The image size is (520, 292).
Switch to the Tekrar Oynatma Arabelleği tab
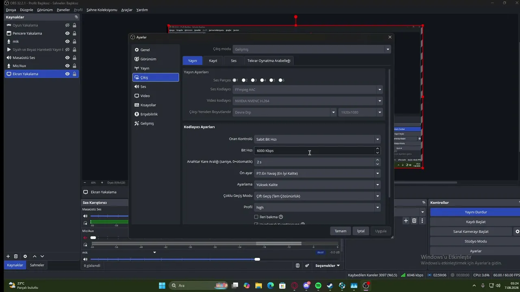click(269, 60)
